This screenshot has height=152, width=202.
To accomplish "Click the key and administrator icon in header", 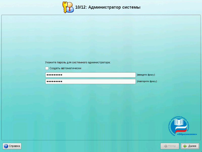I will (68, 7).
